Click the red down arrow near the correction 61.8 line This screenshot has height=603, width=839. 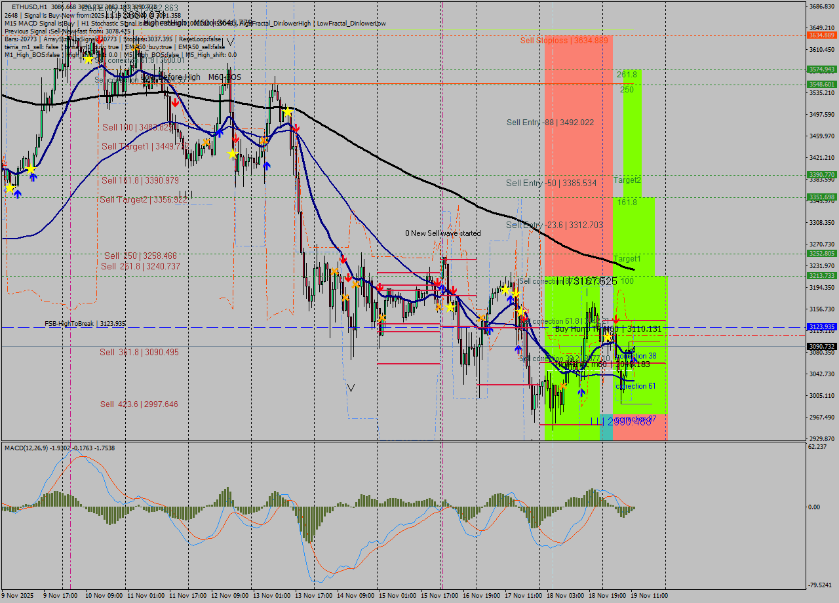(616, 320)
